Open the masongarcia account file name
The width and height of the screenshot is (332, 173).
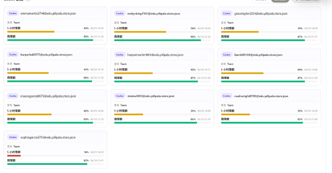pos(48,96)
